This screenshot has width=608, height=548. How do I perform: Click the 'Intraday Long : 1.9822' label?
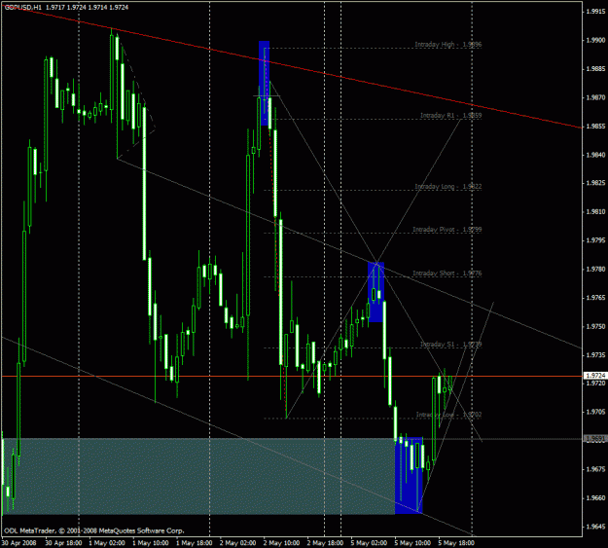447,186
